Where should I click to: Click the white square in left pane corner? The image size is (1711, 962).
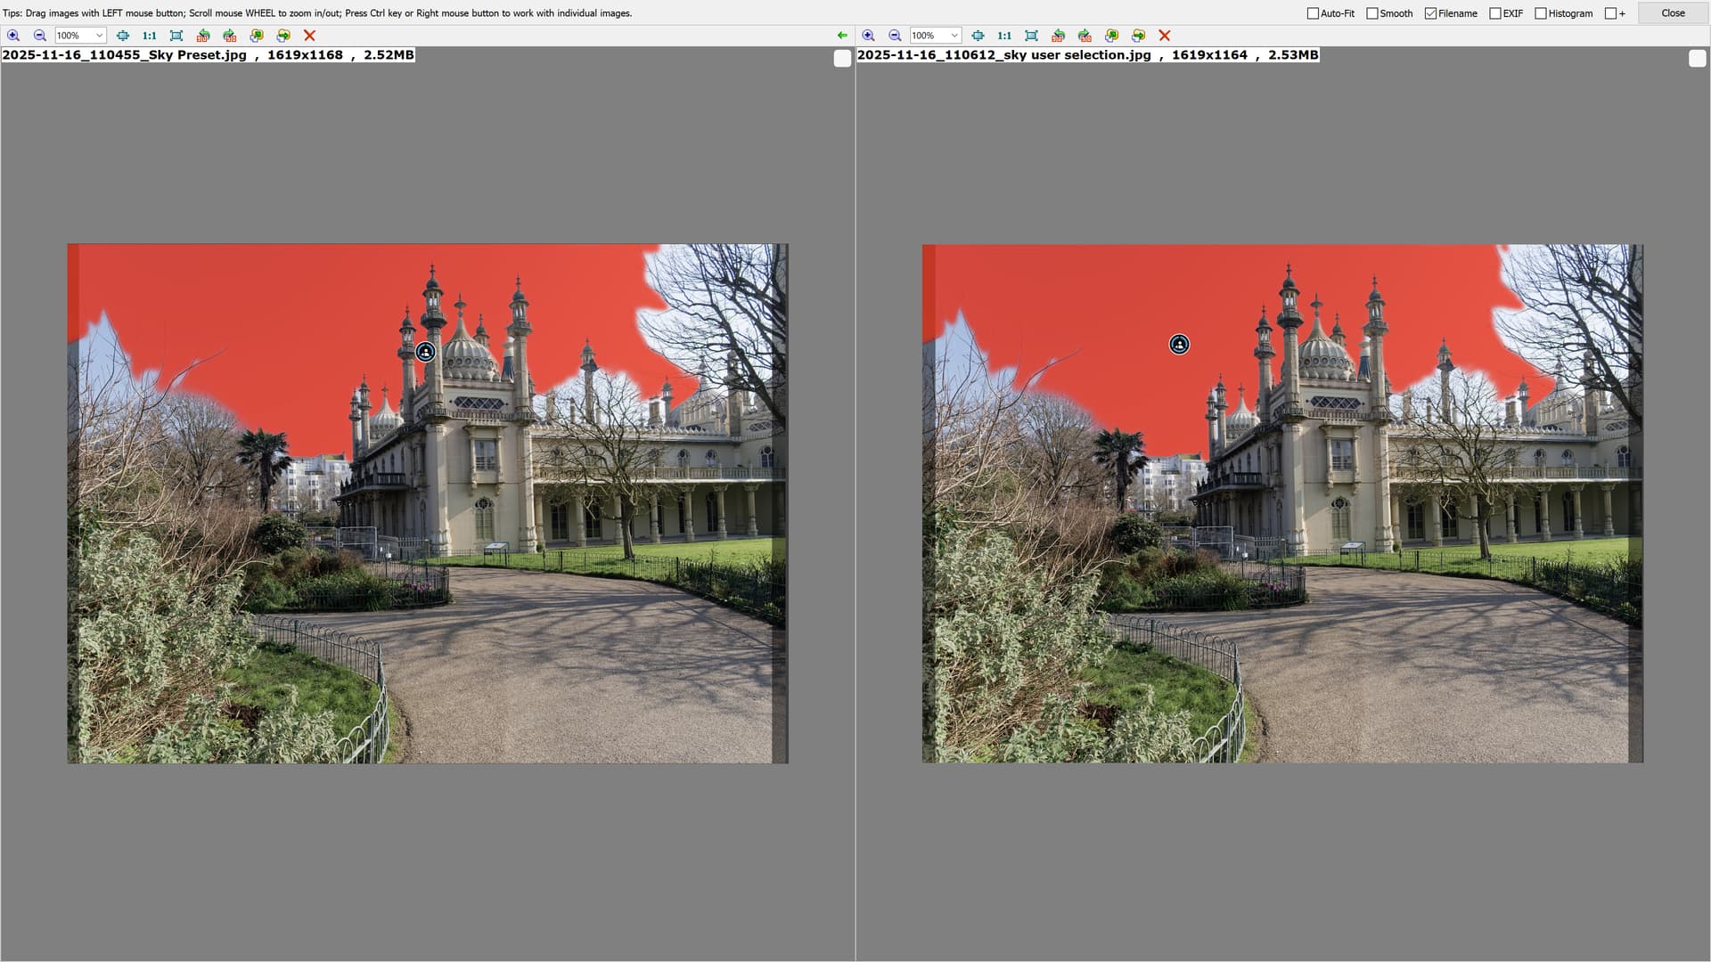pos(842,59)
